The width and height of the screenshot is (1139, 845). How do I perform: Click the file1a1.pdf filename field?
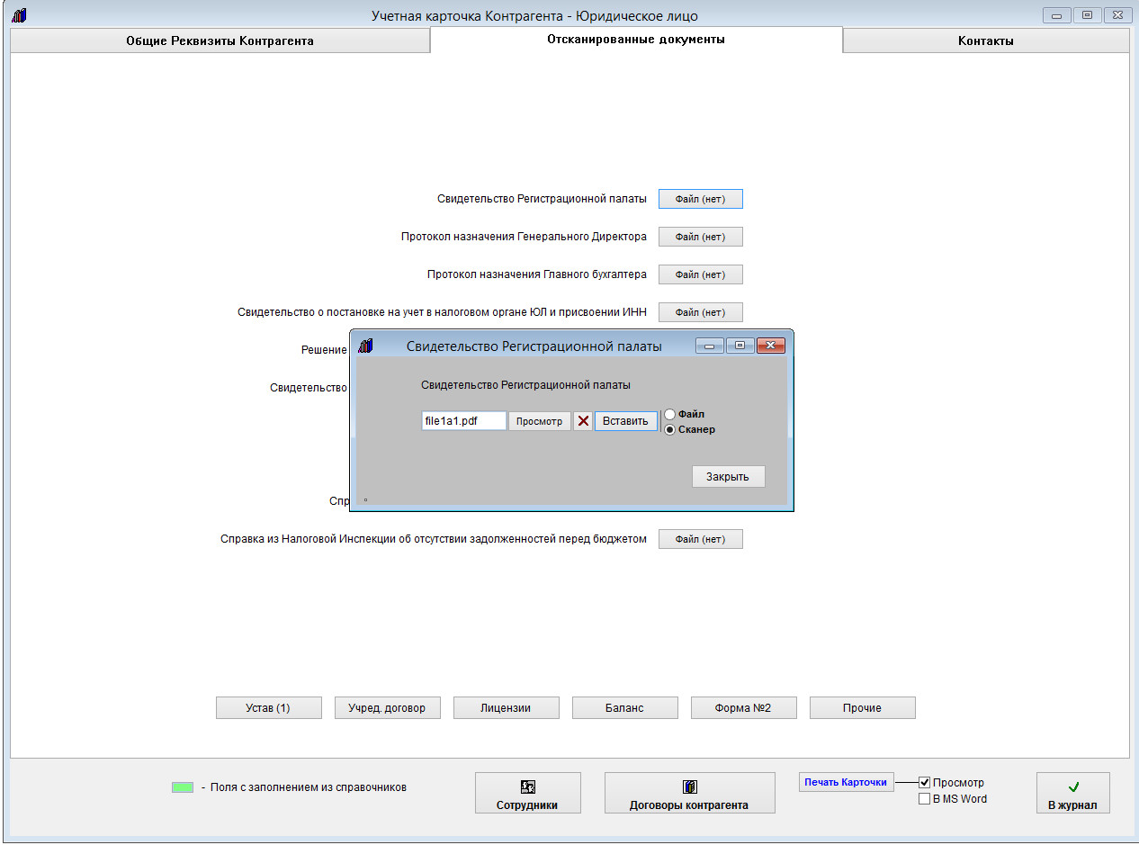464,421
